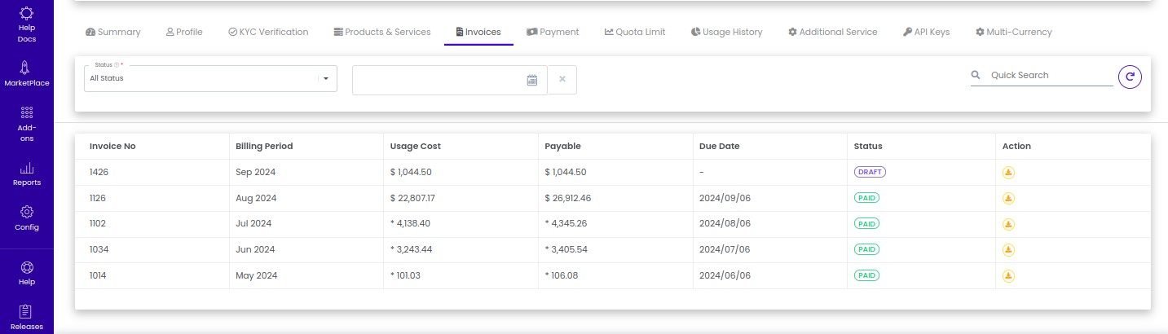Click PAID badge for invoice 1034
Image resolution: width=1168 pixels, height=334 pixels.
pyautogui.click(x=866, y=249)
